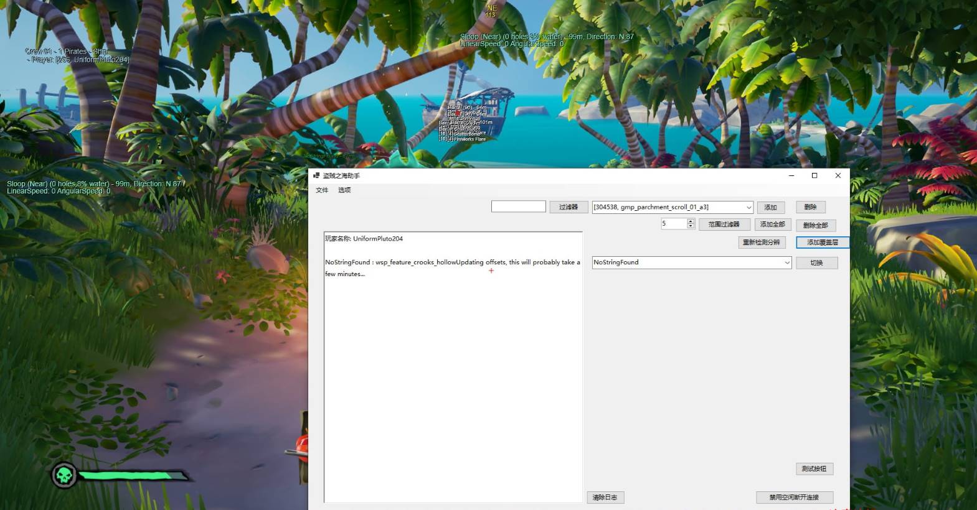The width and height of the screenshot is (977, 510).
Task: Increase the range value with up arrow
Action: (x=691, y=221)
